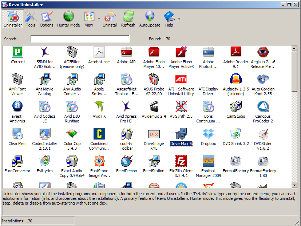
Task: Click the Uninstaller toolbar button
Action: (x=13, y=19)
